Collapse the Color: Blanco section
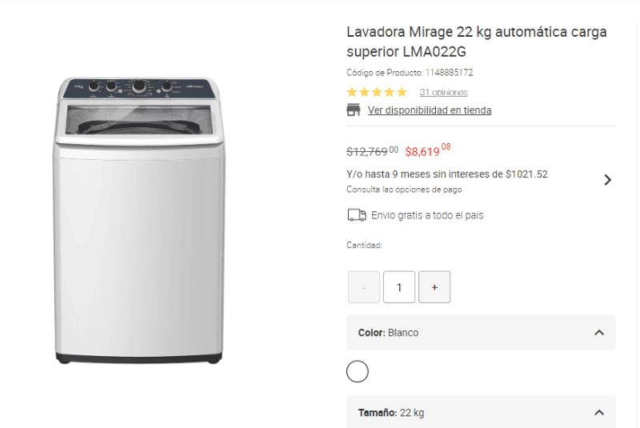This screenshot has width=640, height=428. click(x=599, y=333)
